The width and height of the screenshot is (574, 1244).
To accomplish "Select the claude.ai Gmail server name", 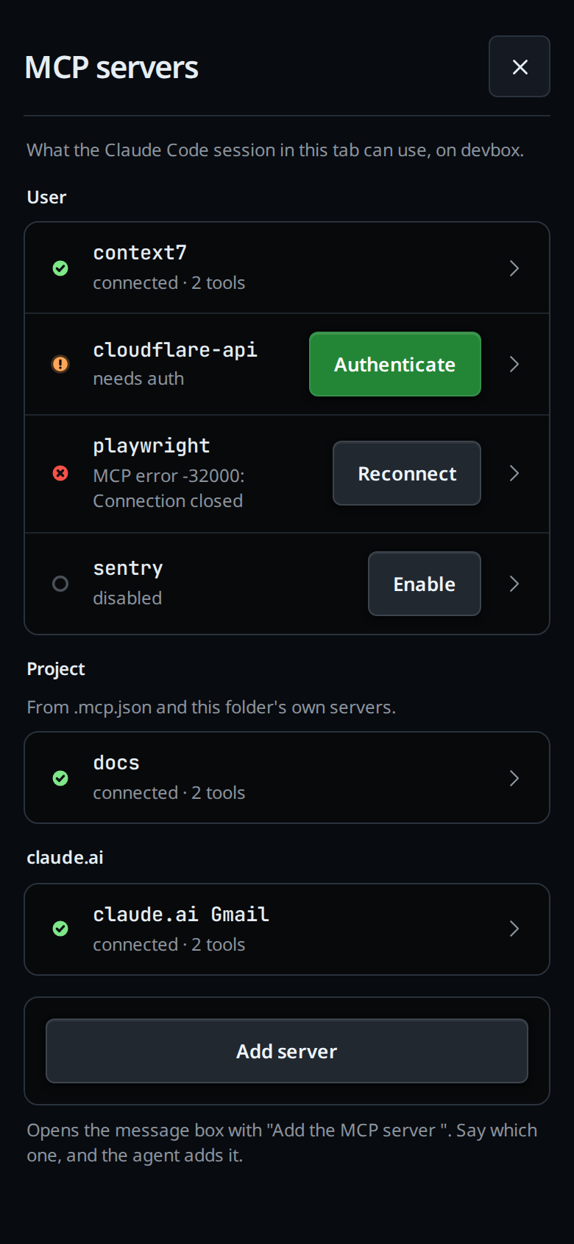I will coord(181,915).
